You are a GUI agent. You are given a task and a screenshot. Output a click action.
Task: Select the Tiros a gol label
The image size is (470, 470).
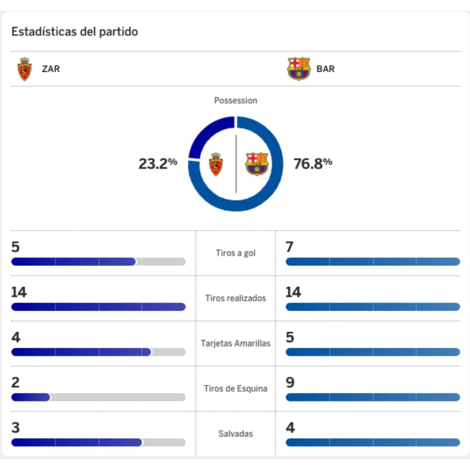235,253
